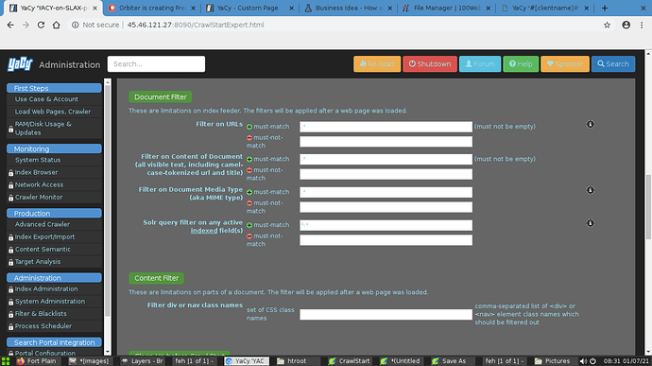Click the page vertical scrollbar
Screen dimensions: 652x366
click(x=648, y=206)
